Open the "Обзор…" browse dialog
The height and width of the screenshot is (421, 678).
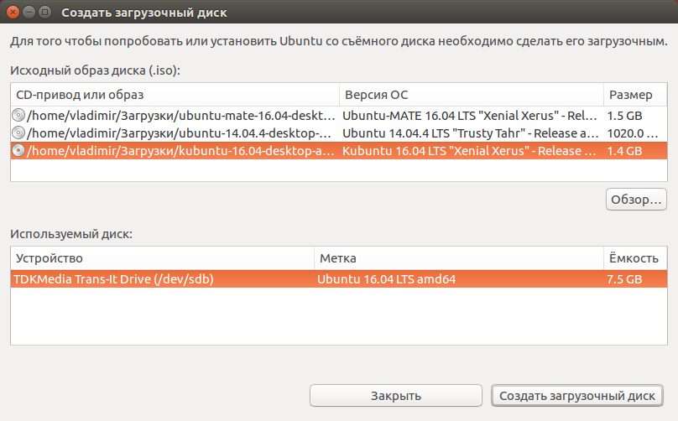click(636, 200)
